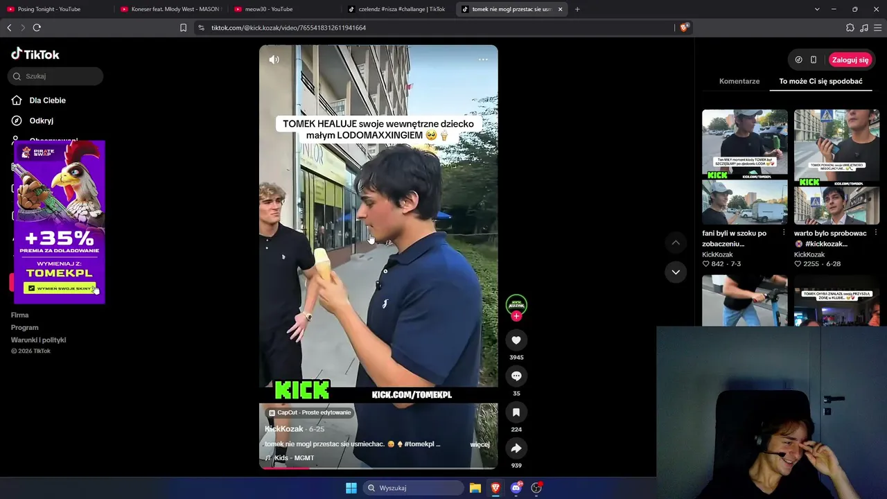Seek the video using the progress bar
Image resolution: width=887 pixels, height=499 pixels.
pyautogui.click(x=378, y=468)
